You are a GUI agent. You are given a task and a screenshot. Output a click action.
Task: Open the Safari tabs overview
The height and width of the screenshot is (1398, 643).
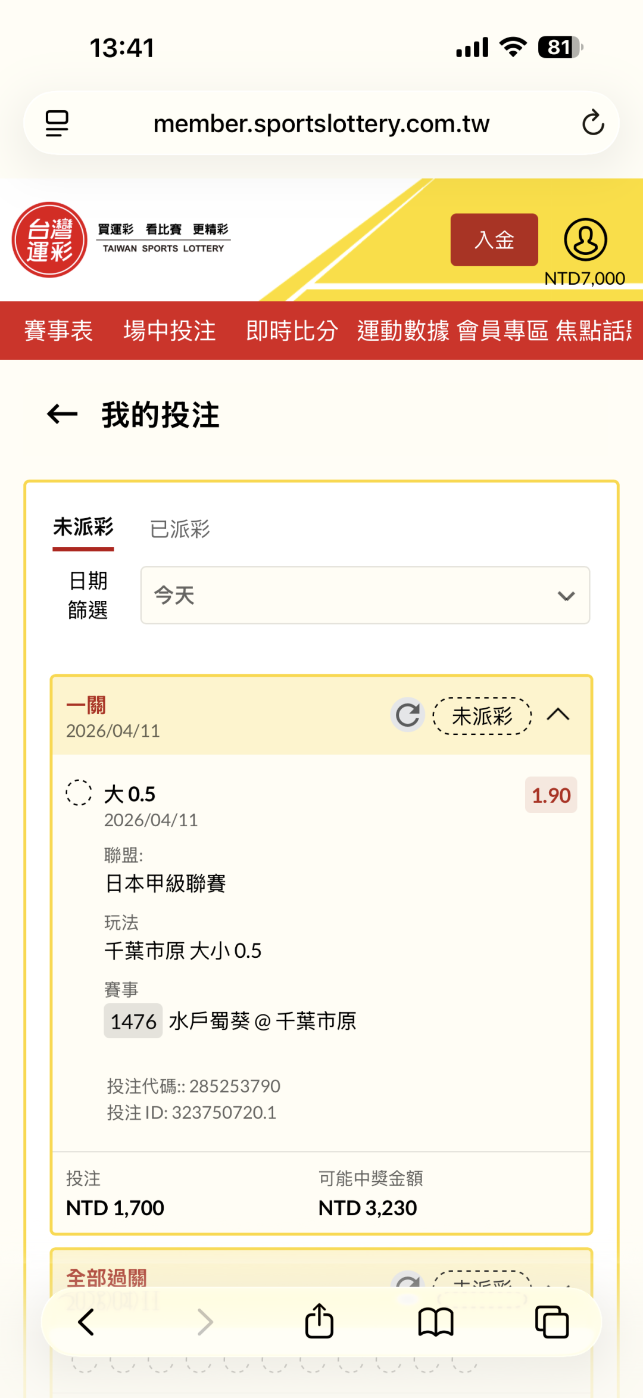[551, 1322]
